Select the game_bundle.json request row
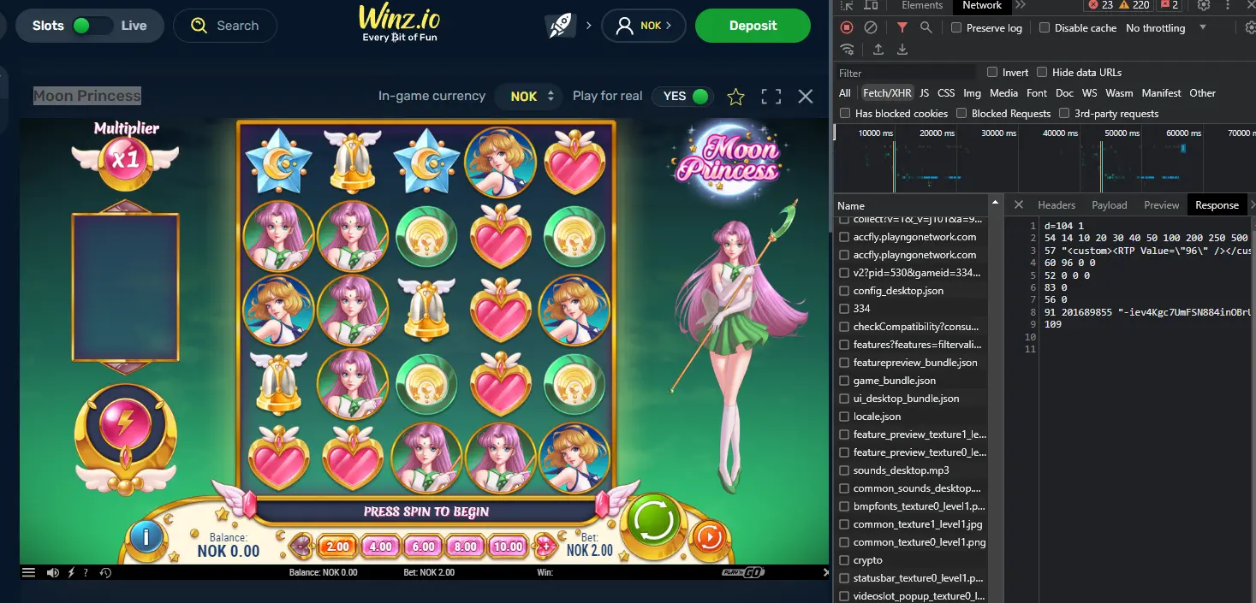 point(912,381)
